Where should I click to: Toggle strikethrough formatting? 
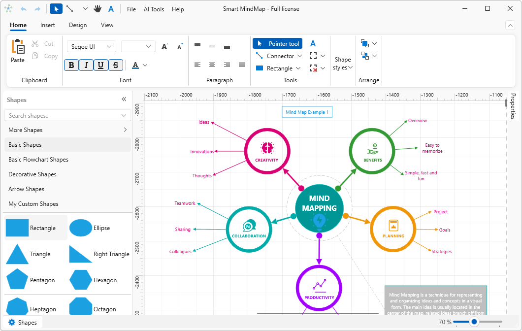tap(115, 65)
